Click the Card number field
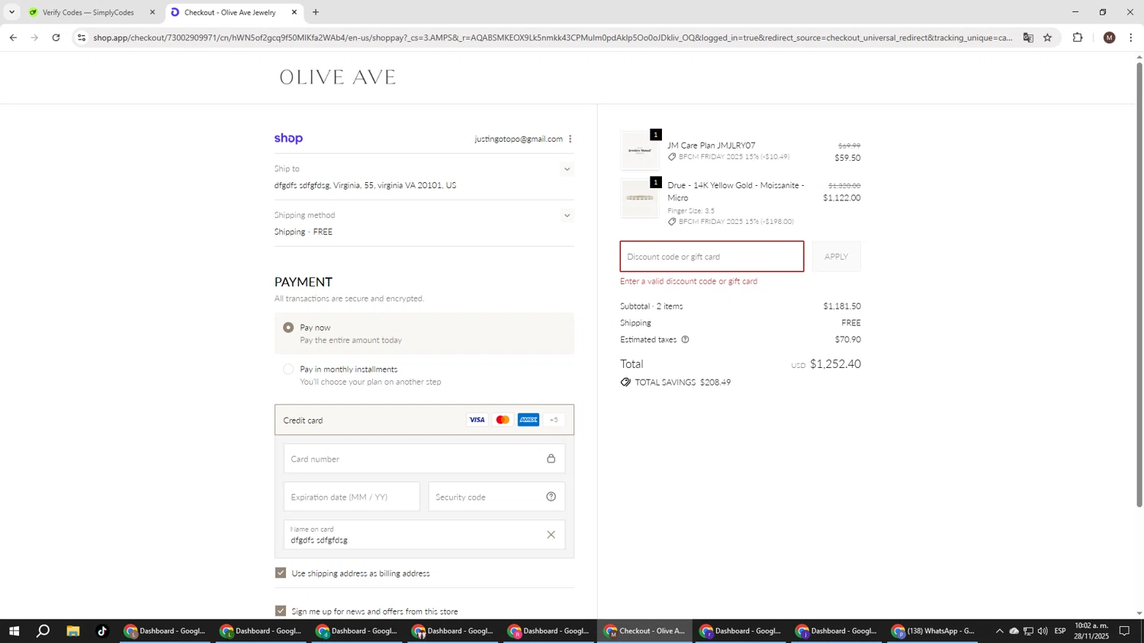Screen dimensions: 1144x643 tap(424, 459)
